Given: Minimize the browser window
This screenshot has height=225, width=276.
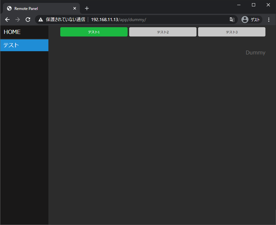Looking at the screenshot, I should 239,5.
